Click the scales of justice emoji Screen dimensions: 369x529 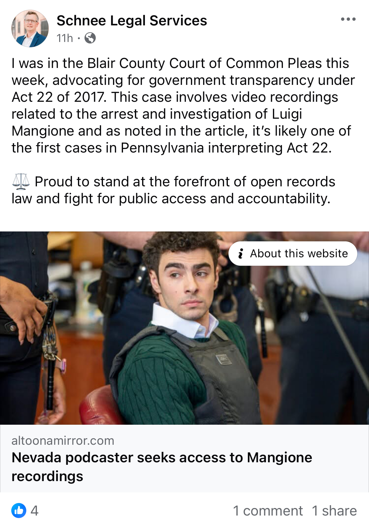(x=21, y=182)
